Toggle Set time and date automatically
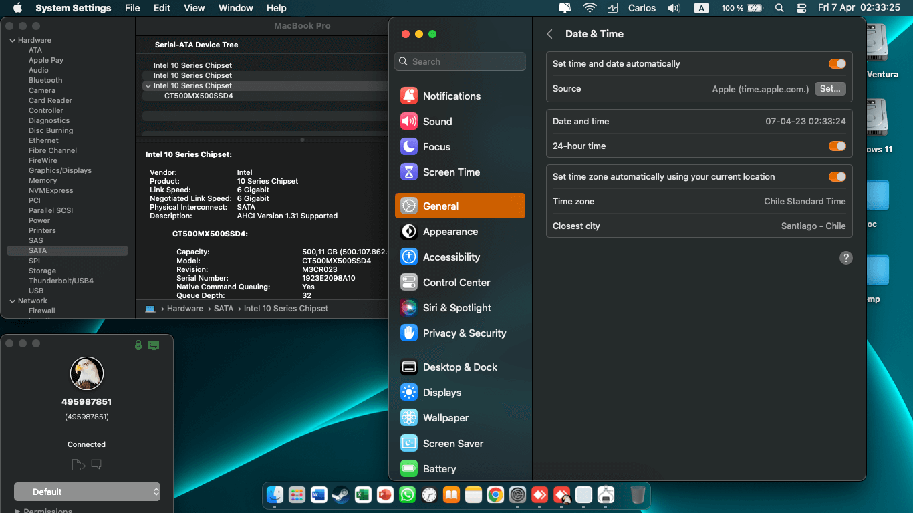 (837, 64)
